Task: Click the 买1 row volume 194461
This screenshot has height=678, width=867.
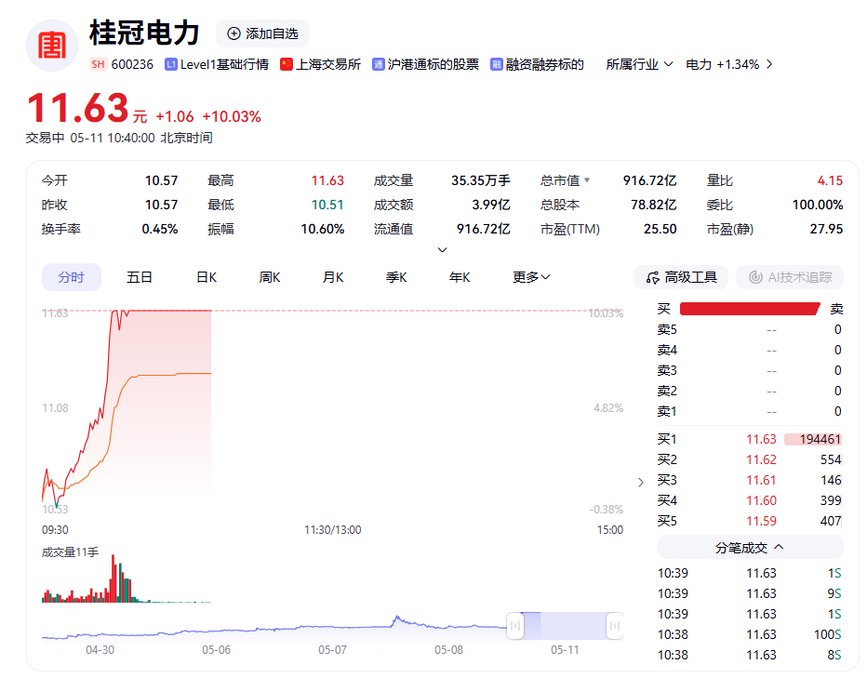Action: [820, 439]
